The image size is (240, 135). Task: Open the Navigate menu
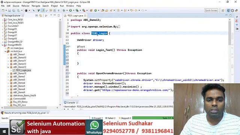36,6
